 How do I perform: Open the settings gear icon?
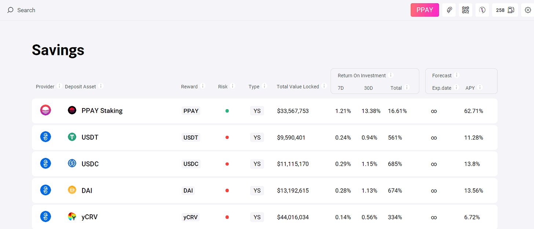click(x=527, y=10)
